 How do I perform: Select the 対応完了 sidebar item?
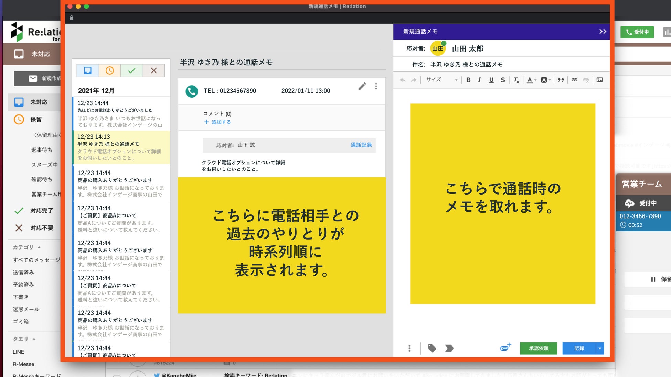41,210
